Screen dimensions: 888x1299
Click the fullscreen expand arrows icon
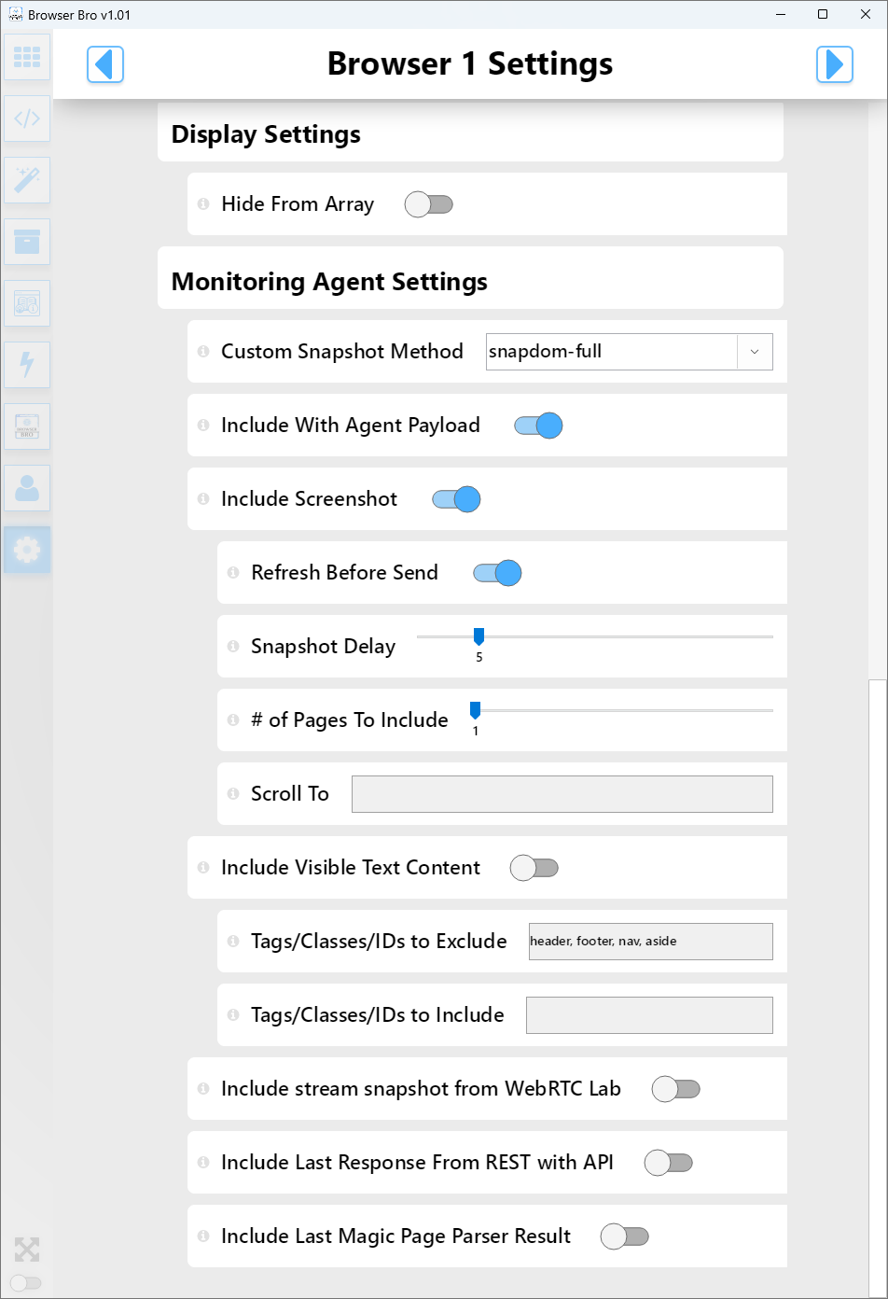[27, 1250]
